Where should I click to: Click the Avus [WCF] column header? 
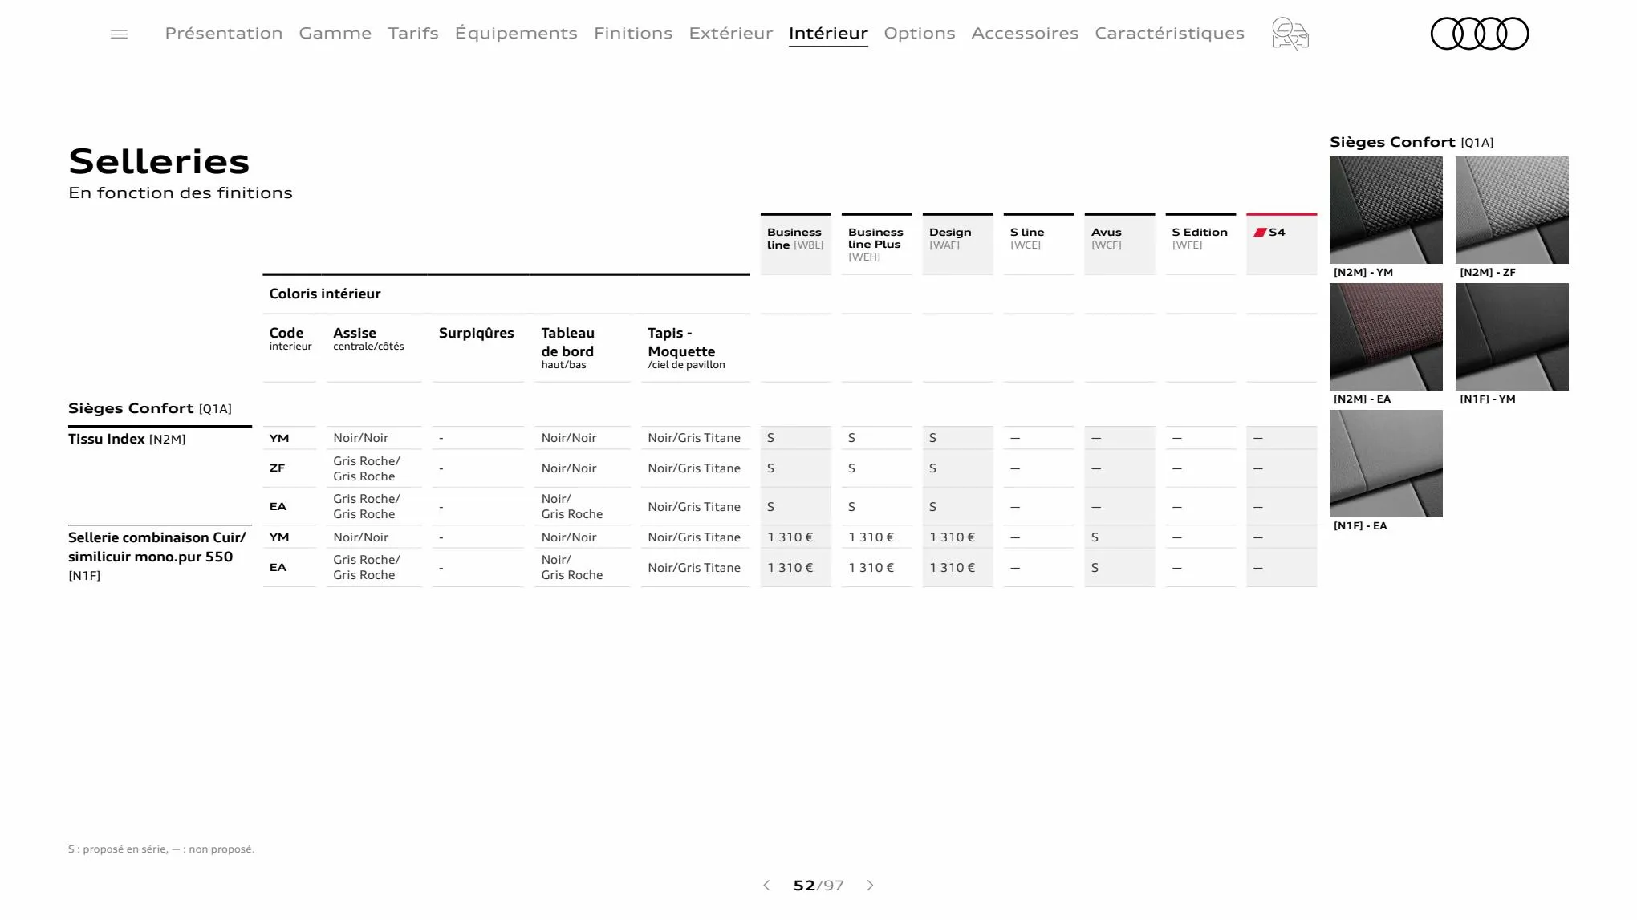coord(1119,244)
